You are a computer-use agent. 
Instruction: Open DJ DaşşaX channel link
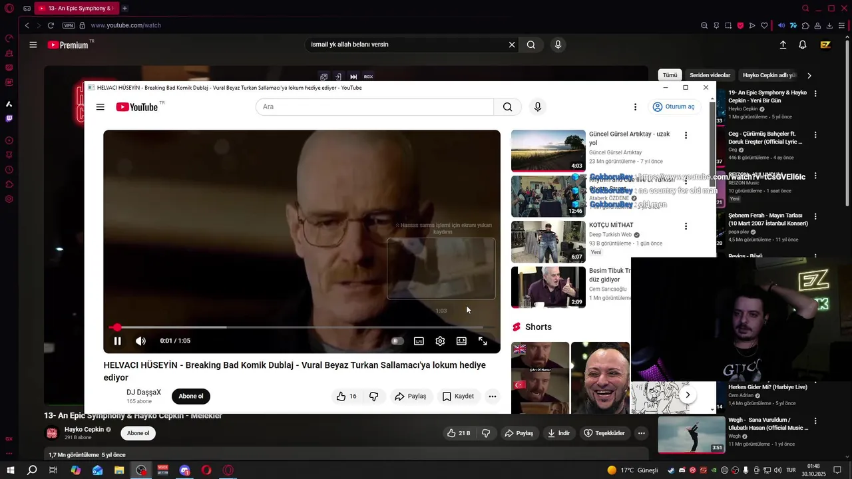click(144, 393)
